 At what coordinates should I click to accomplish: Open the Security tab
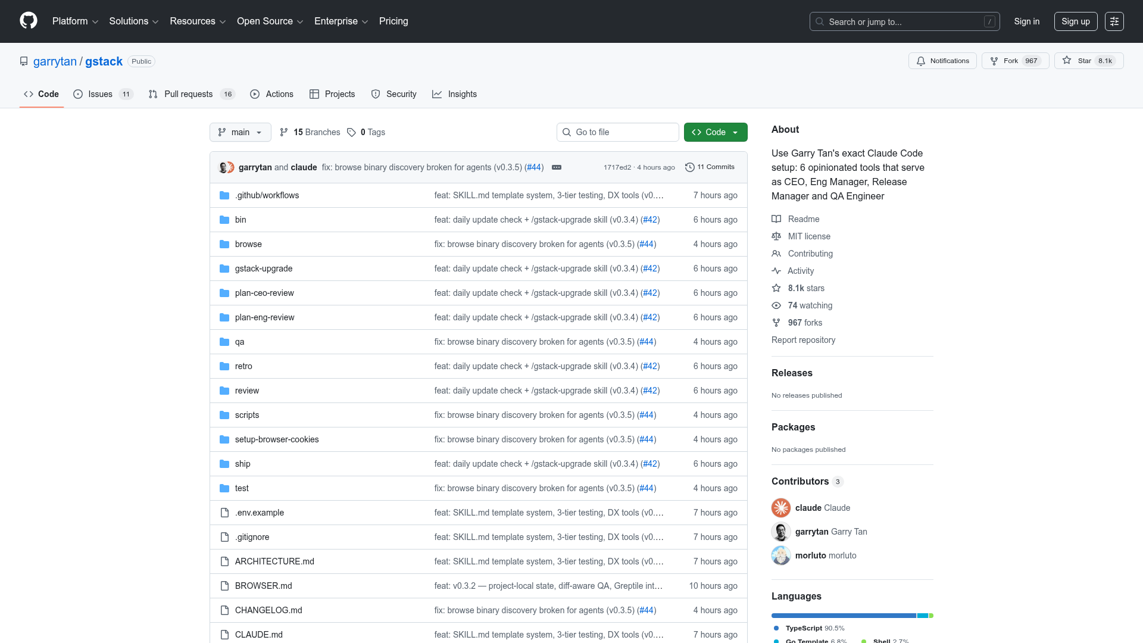click(401, 94)
